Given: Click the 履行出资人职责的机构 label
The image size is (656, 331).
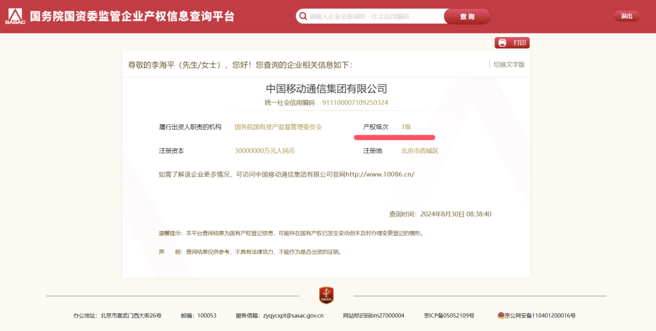Looking at the screenshot, I should (x=190, y=127).
